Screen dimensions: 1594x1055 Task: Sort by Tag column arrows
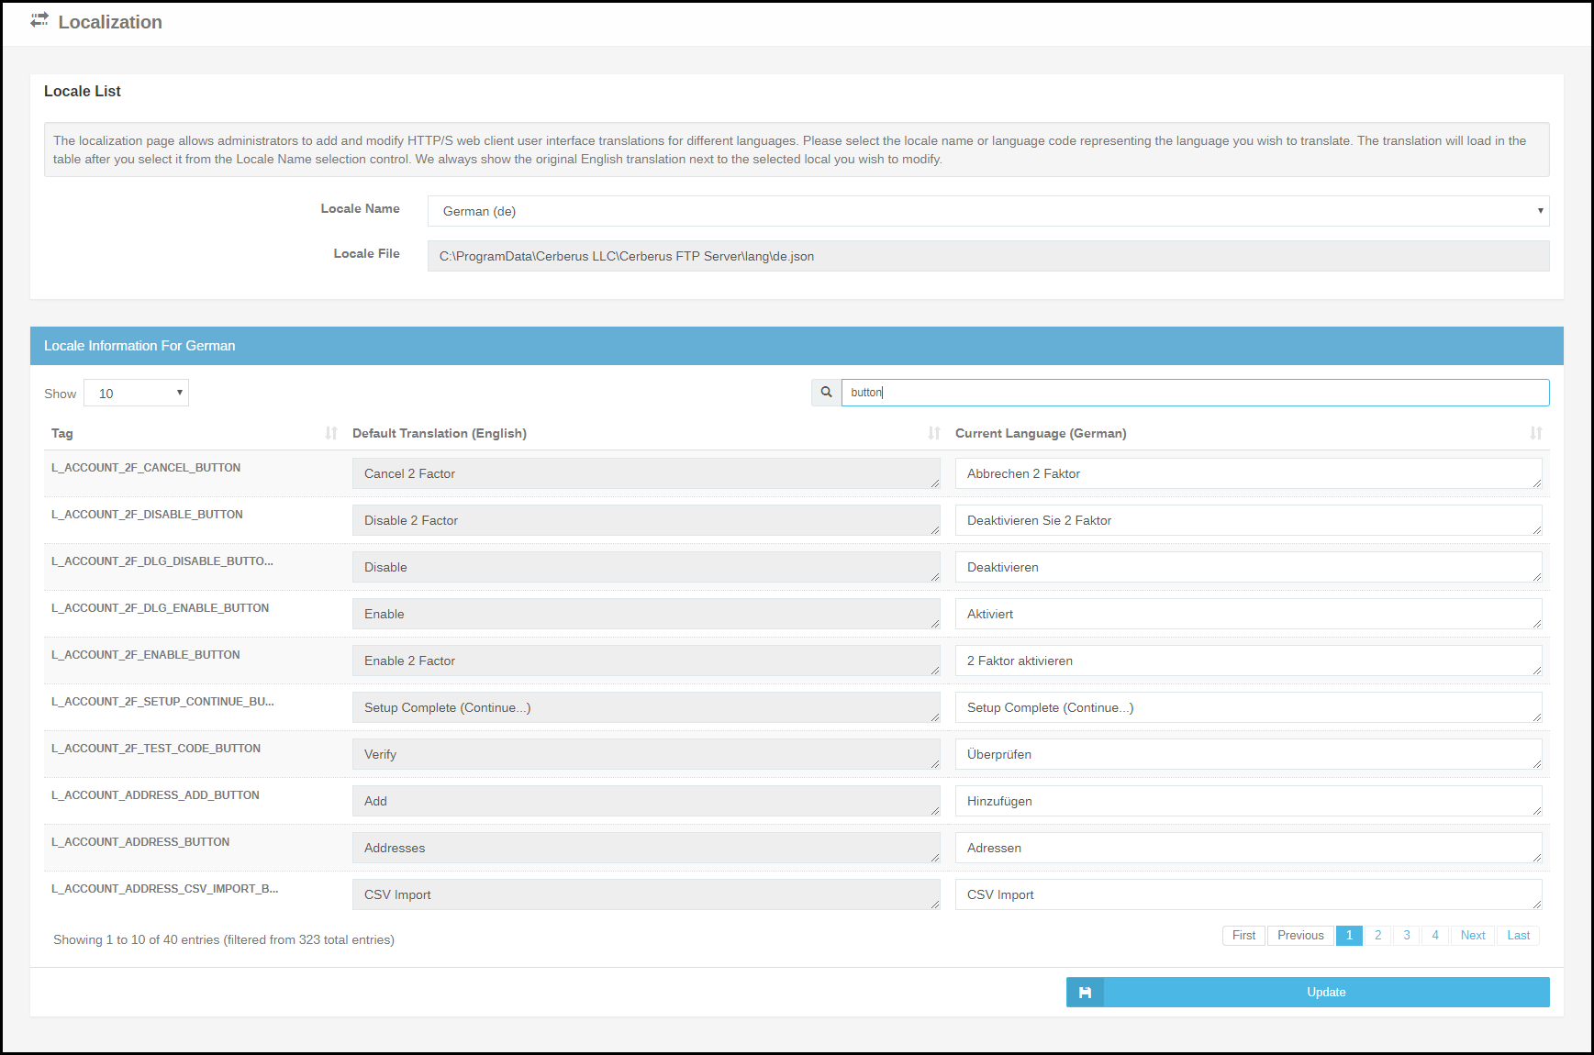coord(331,433)
